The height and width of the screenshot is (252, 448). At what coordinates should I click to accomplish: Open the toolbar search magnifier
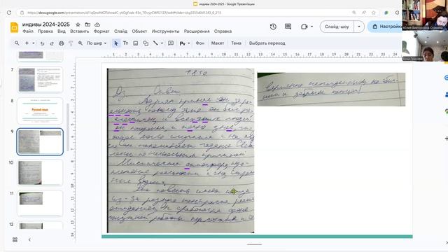pyautogui.click(x=17, y=43)
